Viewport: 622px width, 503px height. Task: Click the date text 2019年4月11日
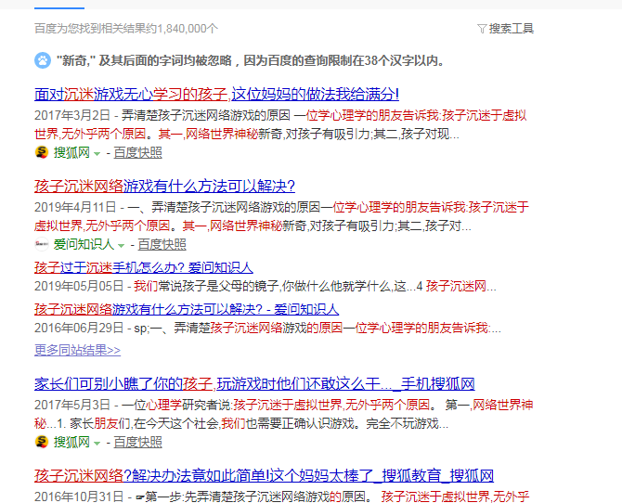(x=75, y=207)
